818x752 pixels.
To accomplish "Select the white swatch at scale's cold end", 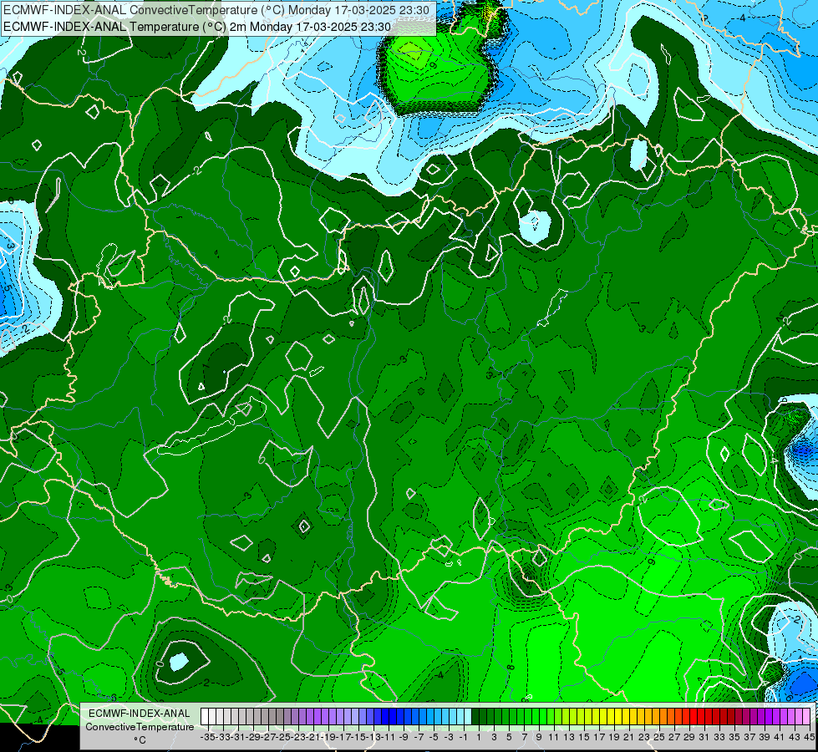I will point(205,717).
